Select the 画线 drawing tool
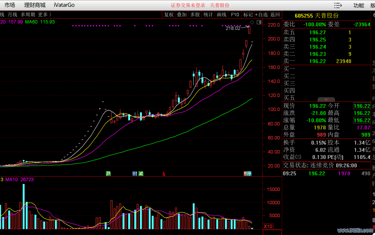The image size is (375, 235). click(222, 15)
